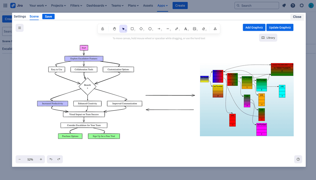
Task: Select the Enhanced Creativity box
Action: coord(87,103)
